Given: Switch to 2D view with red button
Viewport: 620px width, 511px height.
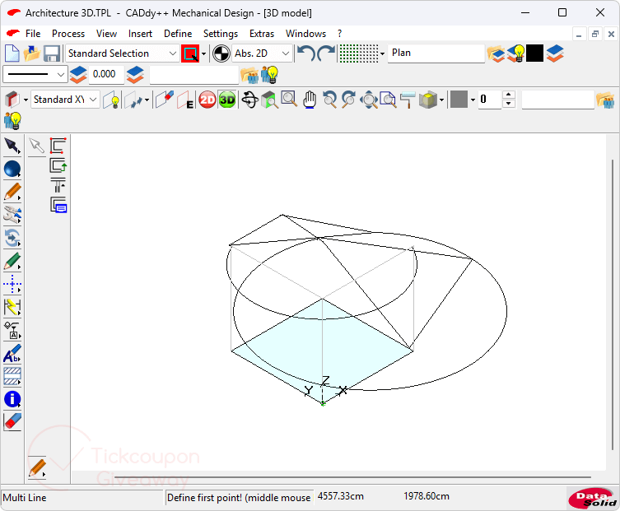Looking at the screenshot, I should [207, 100].
